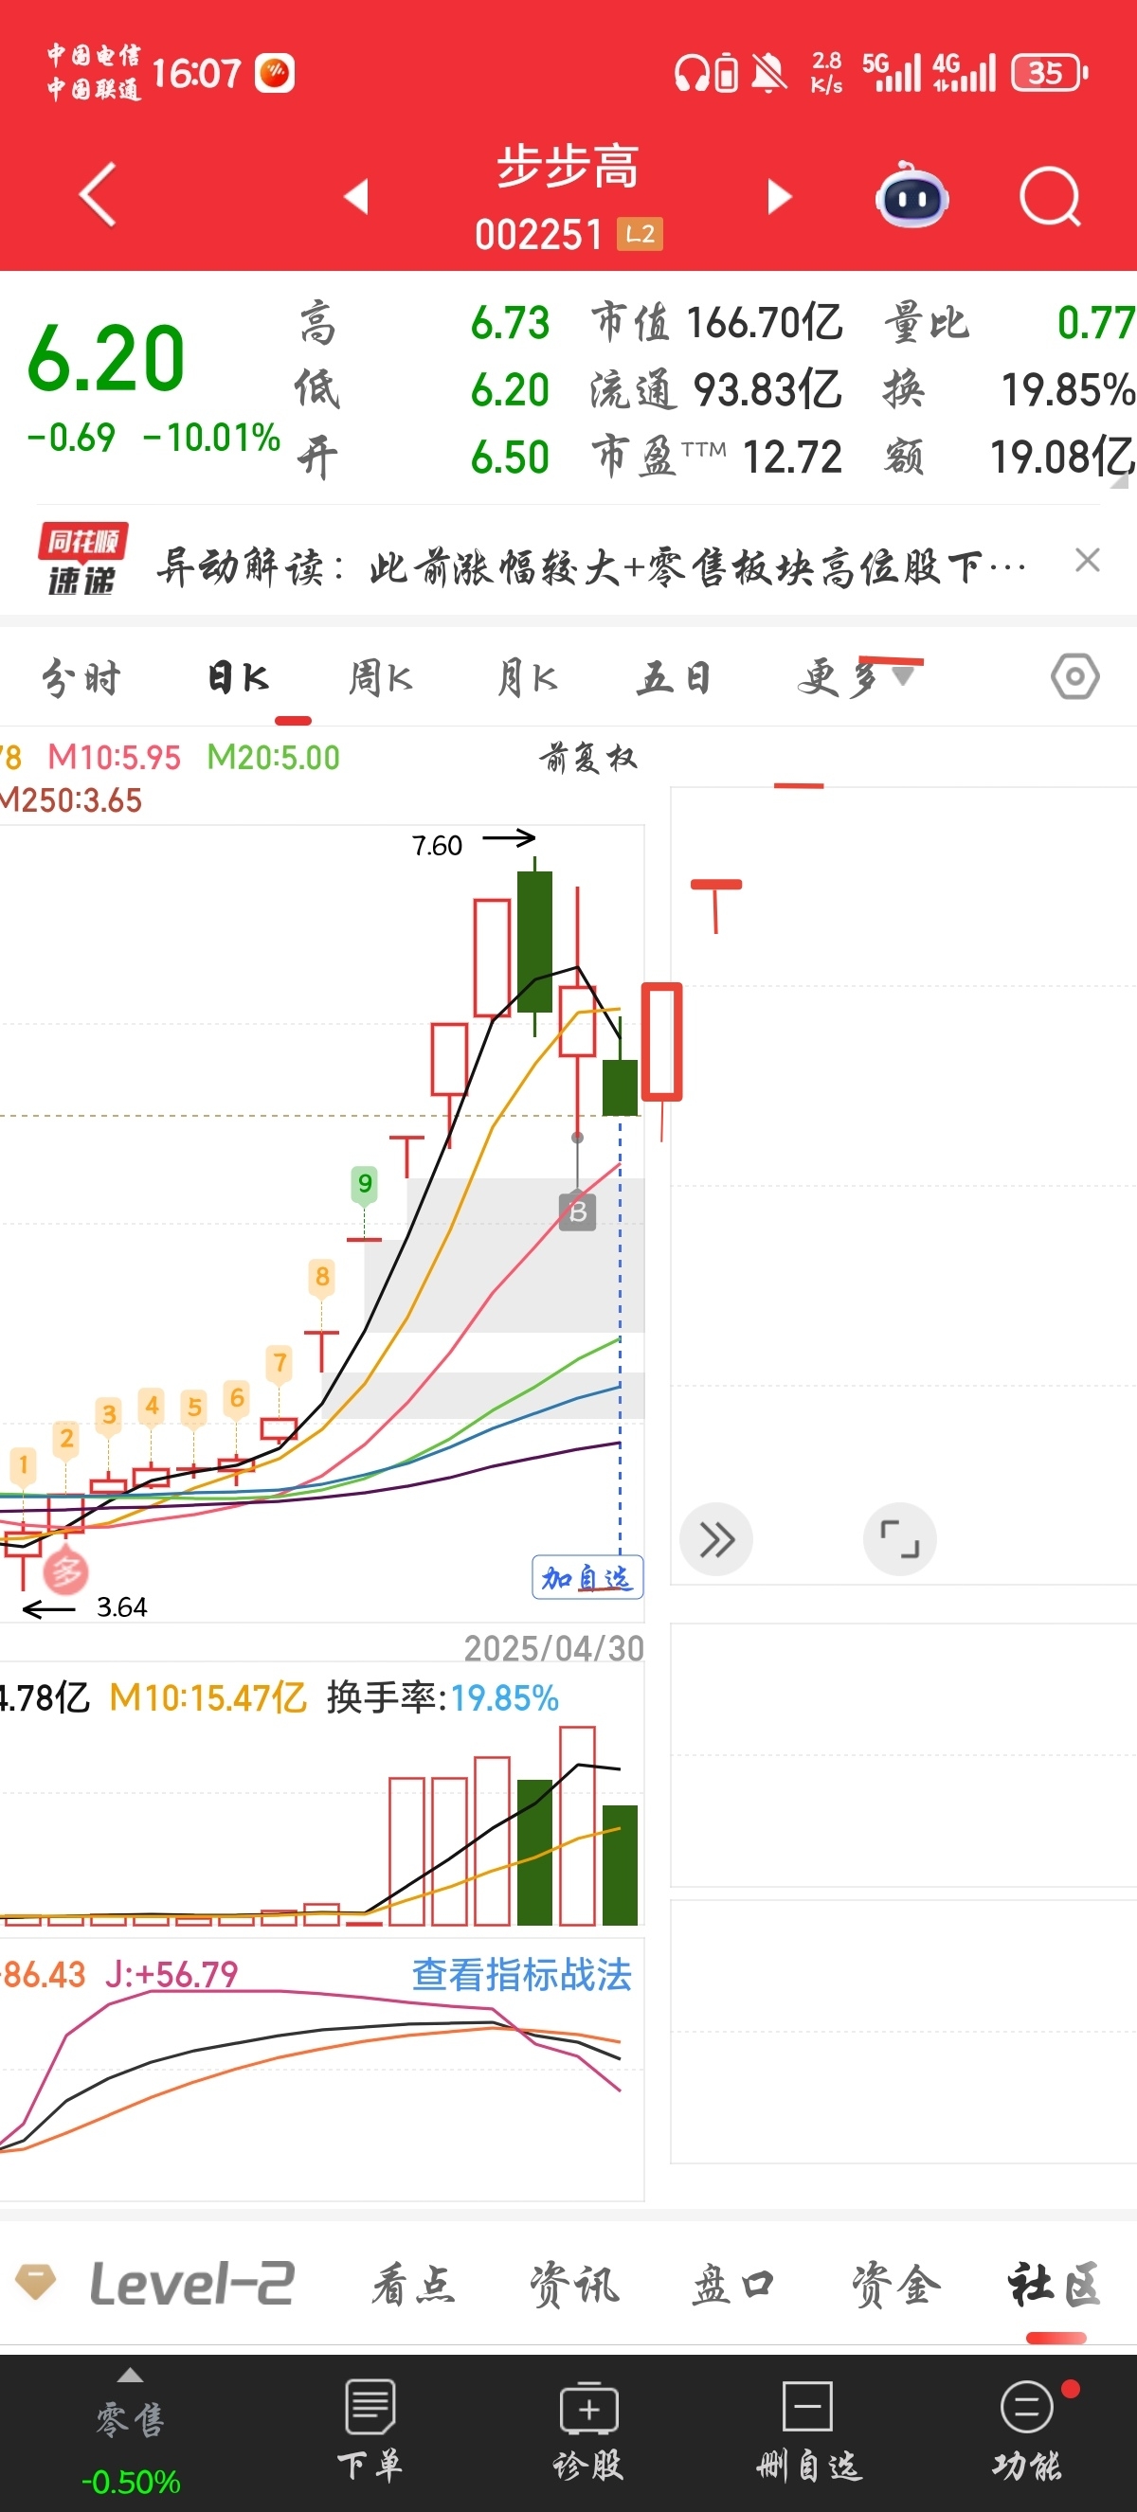Screen dimensions: 1137x2512
Task: Tap the Level-2 diamond icon
Action: pyautogui.click(x=37, y=2283)
